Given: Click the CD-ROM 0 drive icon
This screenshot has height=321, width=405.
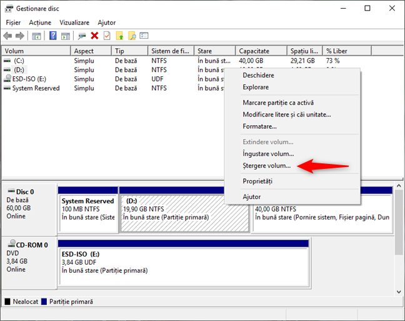Looking at the screenshot, I should coord(12,243).
